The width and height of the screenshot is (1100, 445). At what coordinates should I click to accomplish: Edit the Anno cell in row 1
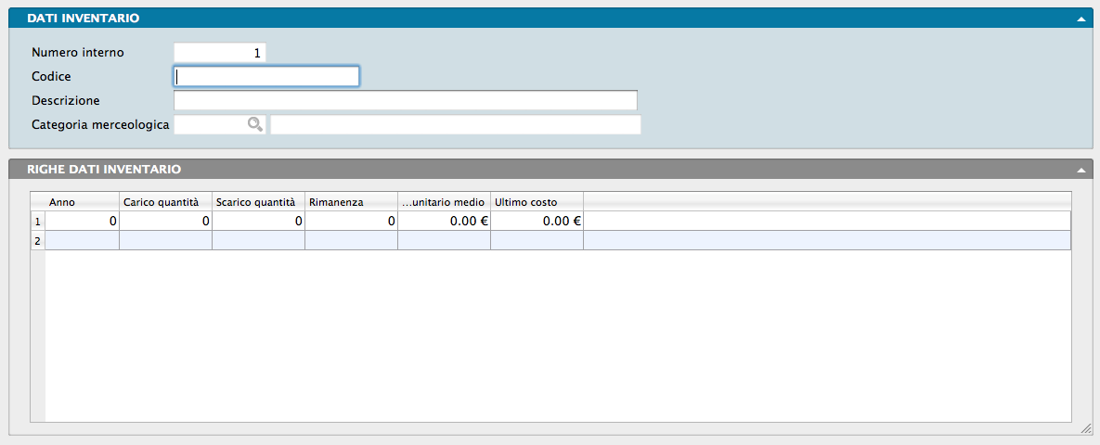(x=82, y=222)
